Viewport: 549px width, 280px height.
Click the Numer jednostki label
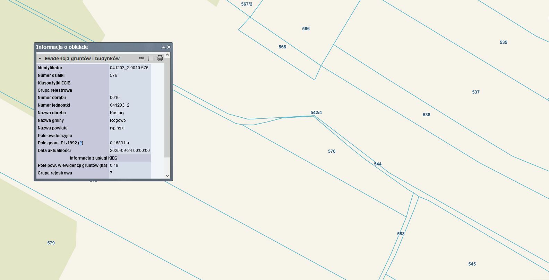tap(54, 105)
